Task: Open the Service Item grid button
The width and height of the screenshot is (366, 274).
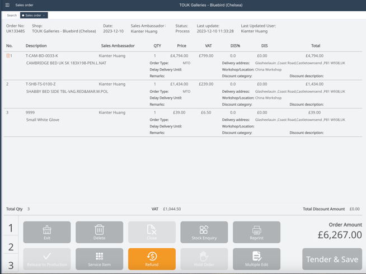Action: tap(99, 259)
